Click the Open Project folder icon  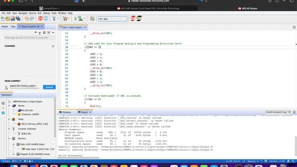(x=8, y=19)
